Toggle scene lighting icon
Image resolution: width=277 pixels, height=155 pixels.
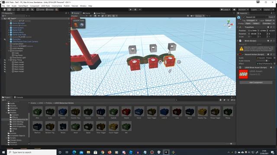95,16
